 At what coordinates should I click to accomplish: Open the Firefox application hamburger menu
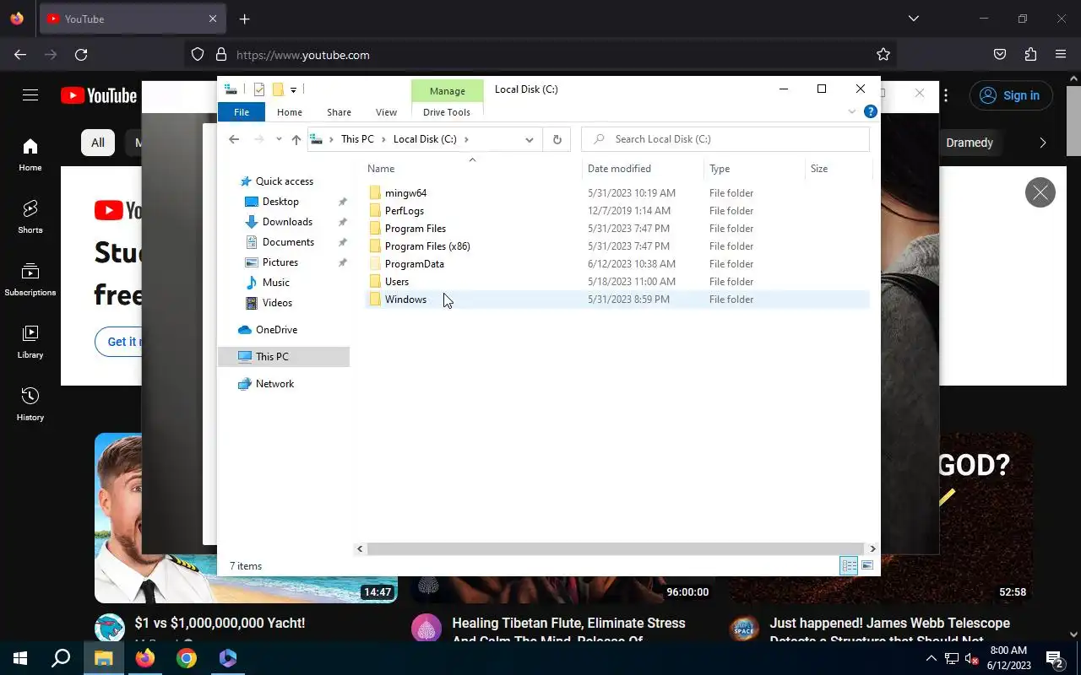(1061, 55)
